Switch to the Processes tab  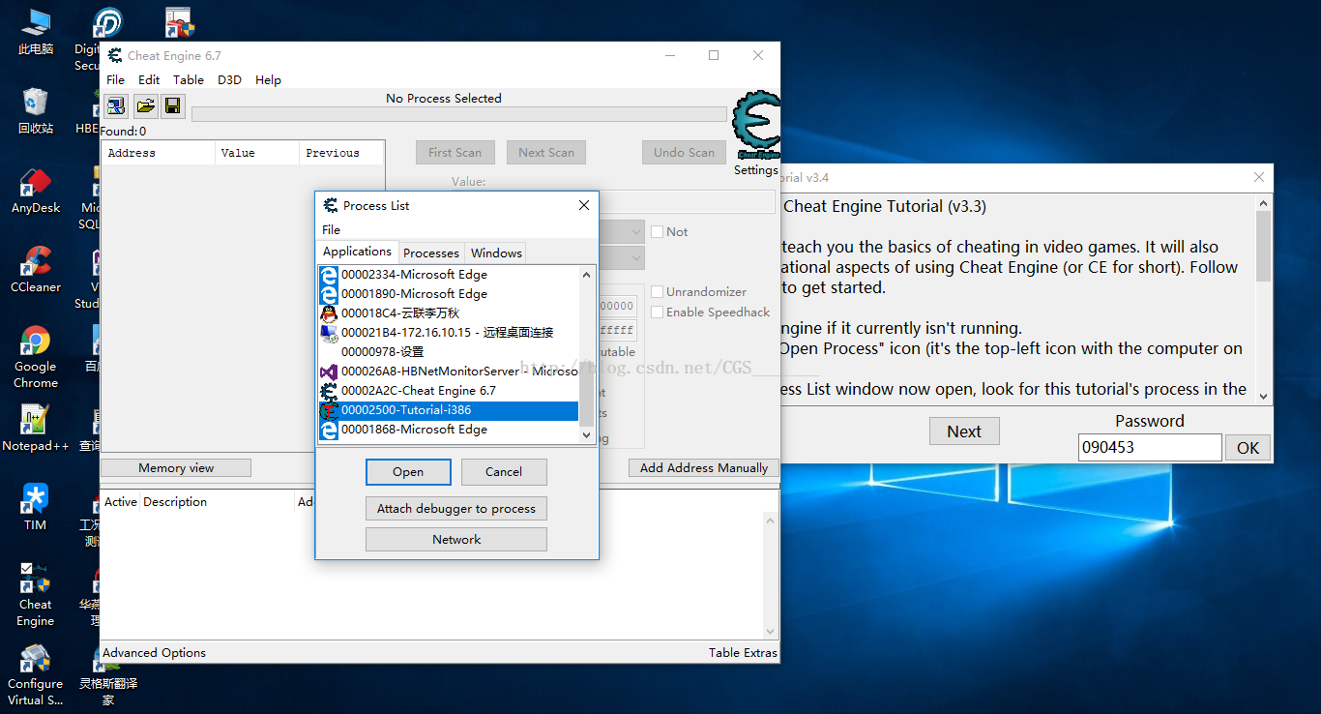431,253
